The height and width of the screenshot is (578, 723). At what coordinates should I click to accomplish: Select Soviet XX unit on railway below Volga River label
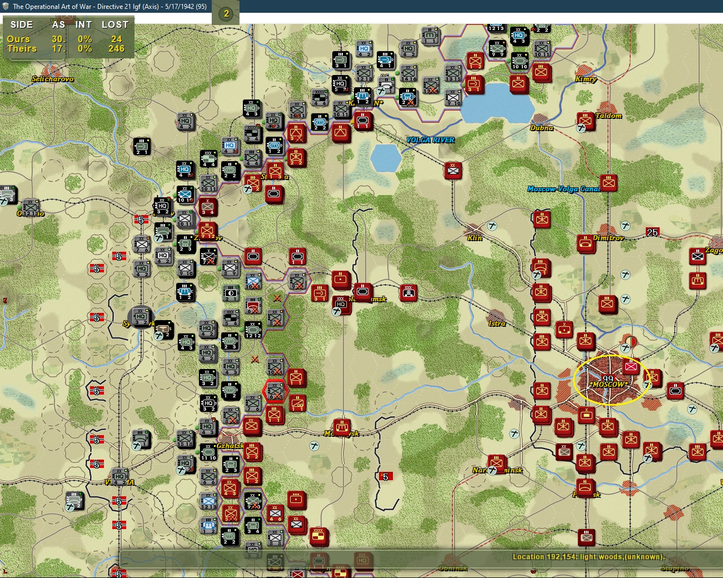coord(453,170)
